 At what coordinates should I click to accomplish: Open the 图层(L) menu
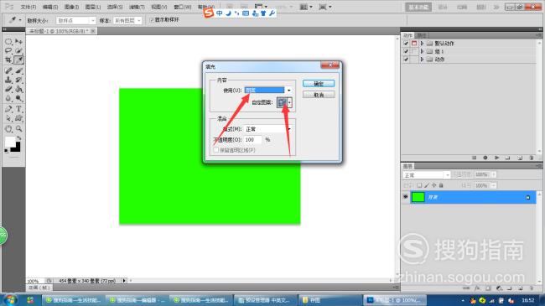pyautogui.click(x=93, y=7)
